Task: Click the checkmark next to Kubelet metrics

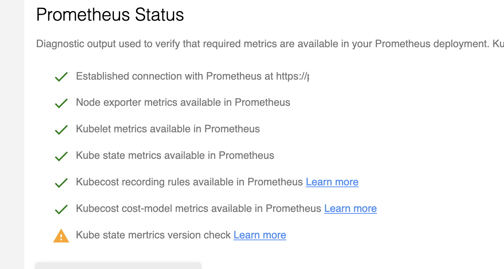Action: (61, 129)
